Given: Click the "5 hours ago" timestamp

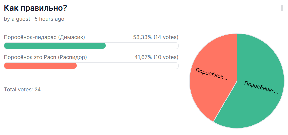Looking at the screenshot, I should [49, 19].
